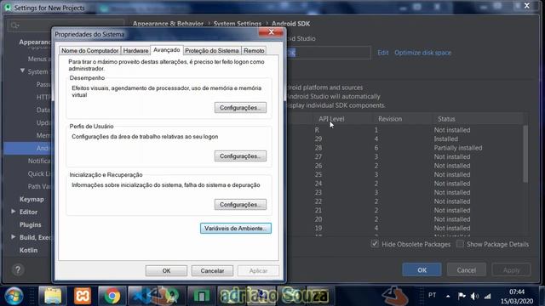545x306 pixels.
Task: Click the Android SDK location field
Action: tap(328, 53)
